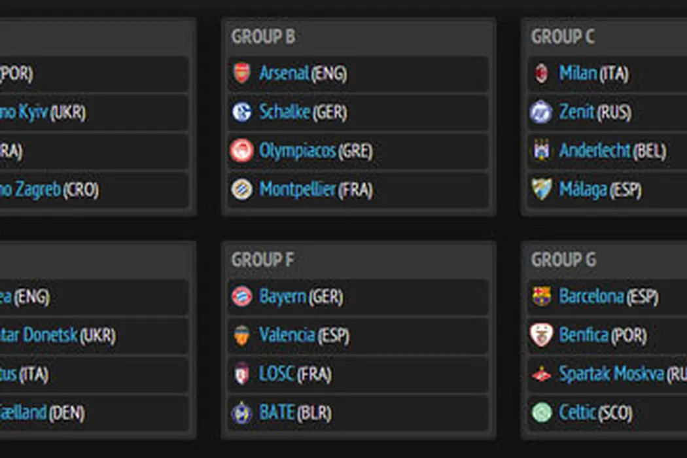Click the Montpellier club crest icon

(x=241, y=190)
